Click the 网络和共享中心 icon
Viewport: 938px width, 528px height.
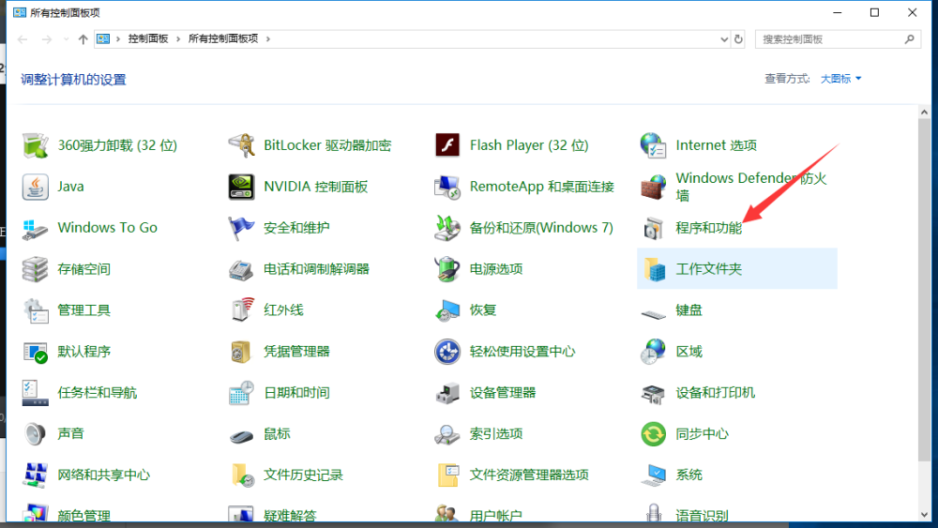pyautogui.click(x=36, y=475)
